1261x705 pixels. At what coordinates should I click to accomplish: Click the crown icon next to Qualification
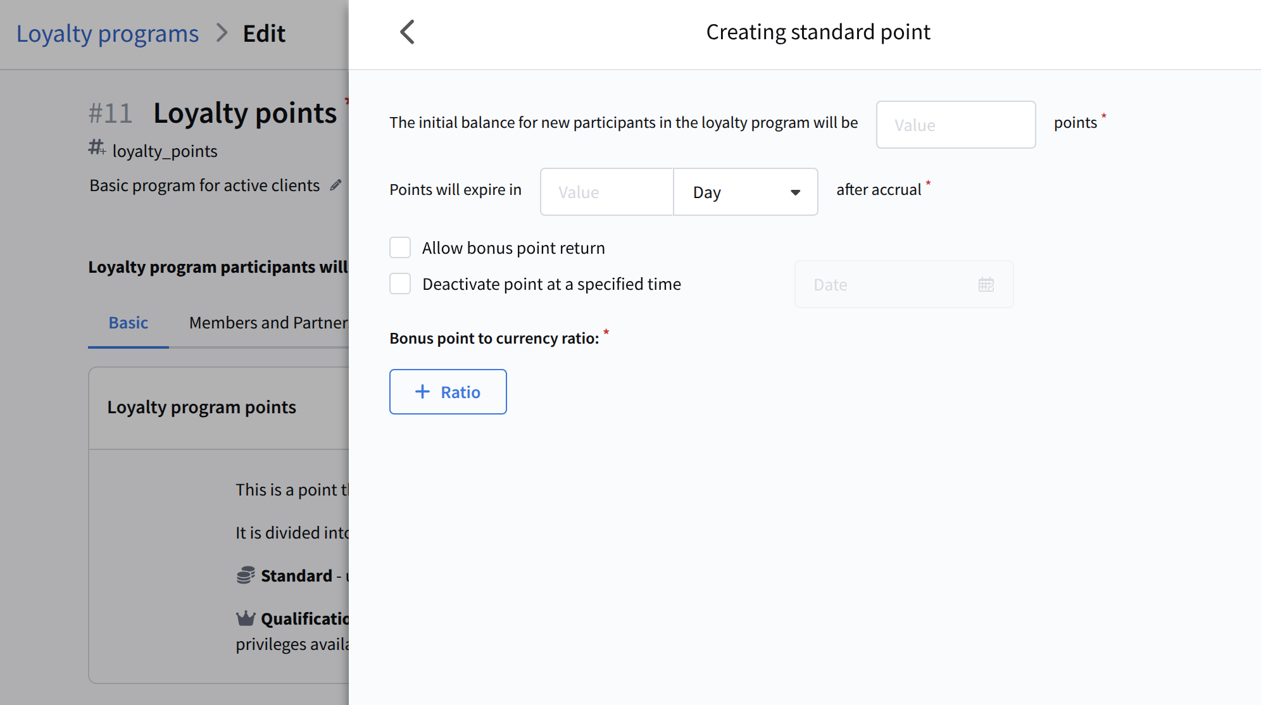246,618
